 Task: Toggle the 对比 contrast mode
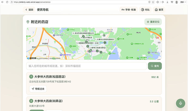145,10
